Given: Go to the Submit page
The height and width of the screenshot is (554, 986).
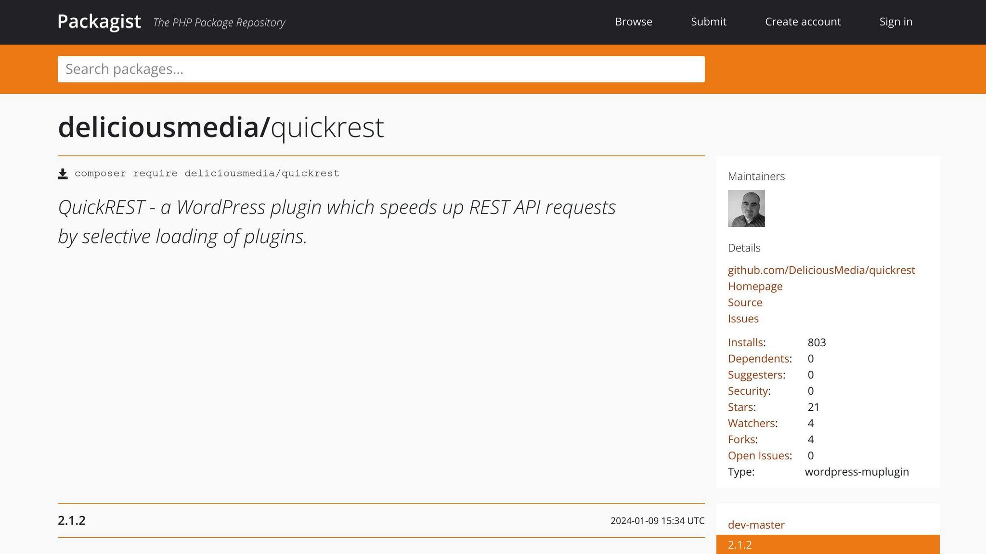Looking at the screenshot, I should click(709, 22).
